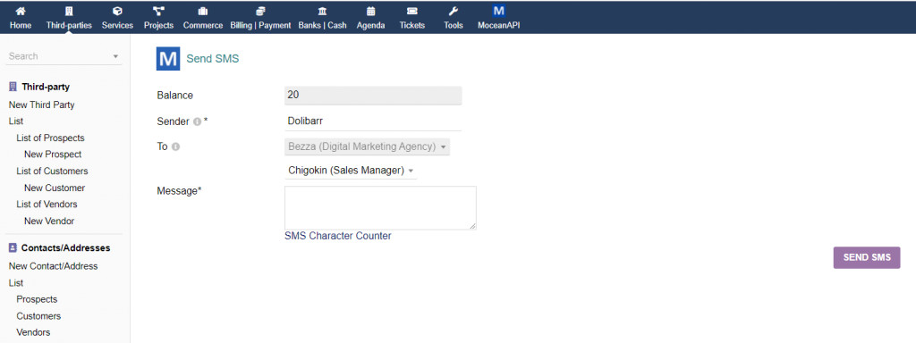Screen dimensions: 916x343
Task: Click the SEND SMS button
Action: click(x=866, y=257)
